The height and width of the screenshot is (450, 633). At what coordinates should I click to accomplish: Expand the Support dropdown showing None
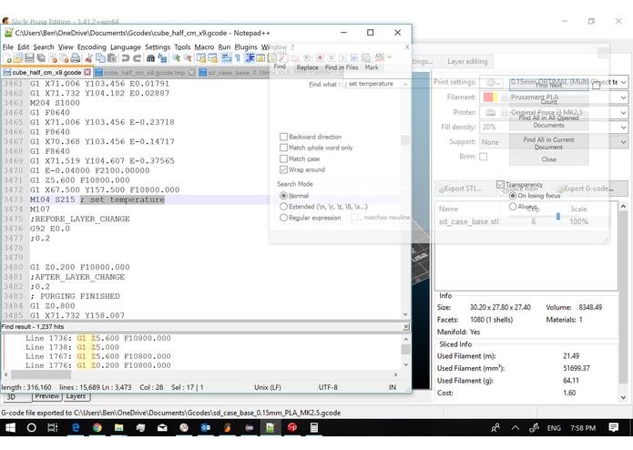[624, 142]
